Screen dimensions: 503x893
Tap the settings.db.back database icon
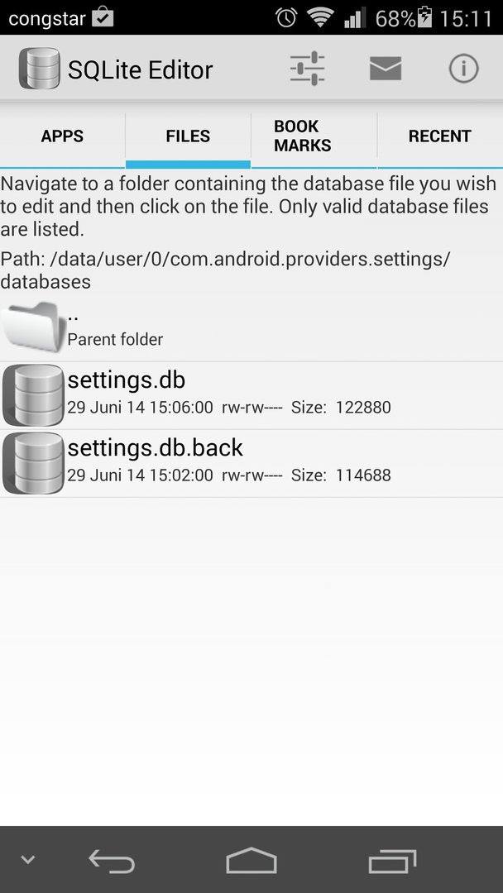coord(33,463)
